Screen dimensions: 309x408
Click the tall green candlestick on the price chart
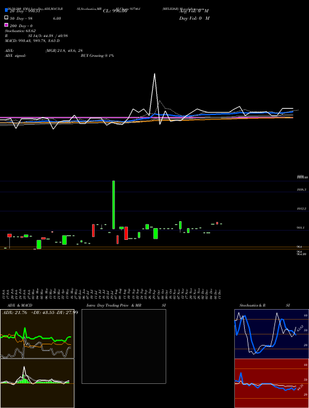coord(114,205)
